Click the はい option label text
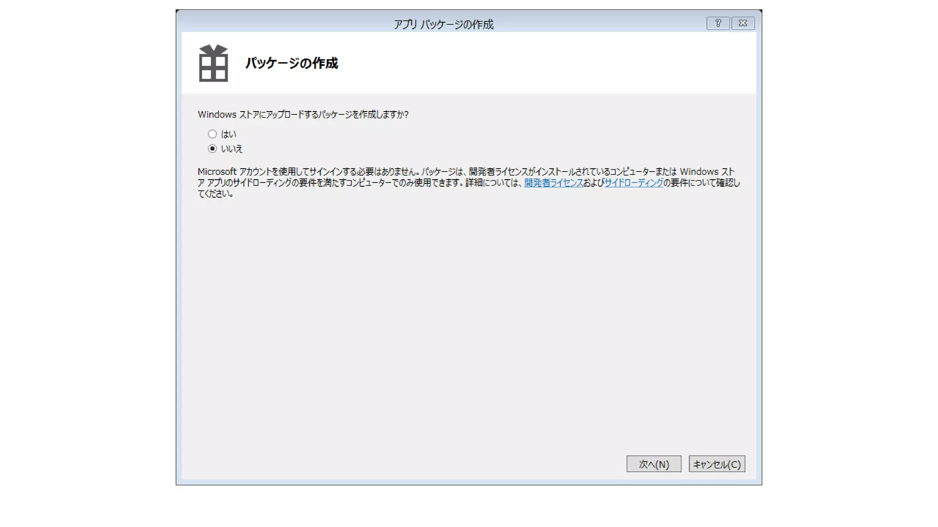Image resolution: width=938 pixels, height=527 pixels. tap(229, 134)
